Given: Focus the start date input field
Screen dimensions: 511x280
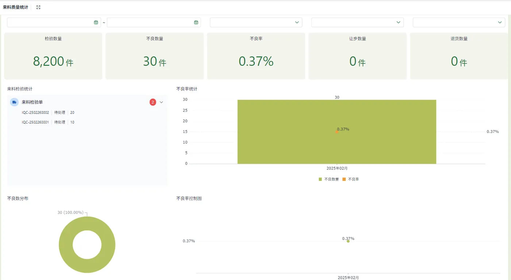Looking at the screenshot, I should click(x=54, y=22).
